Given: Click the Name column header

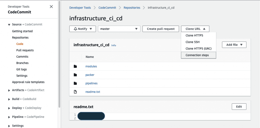Looking at the screenshot, I should [90, 57].
